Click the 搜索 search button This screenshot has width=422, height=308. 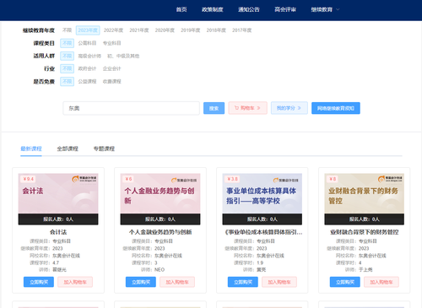[x=214, y=108]
